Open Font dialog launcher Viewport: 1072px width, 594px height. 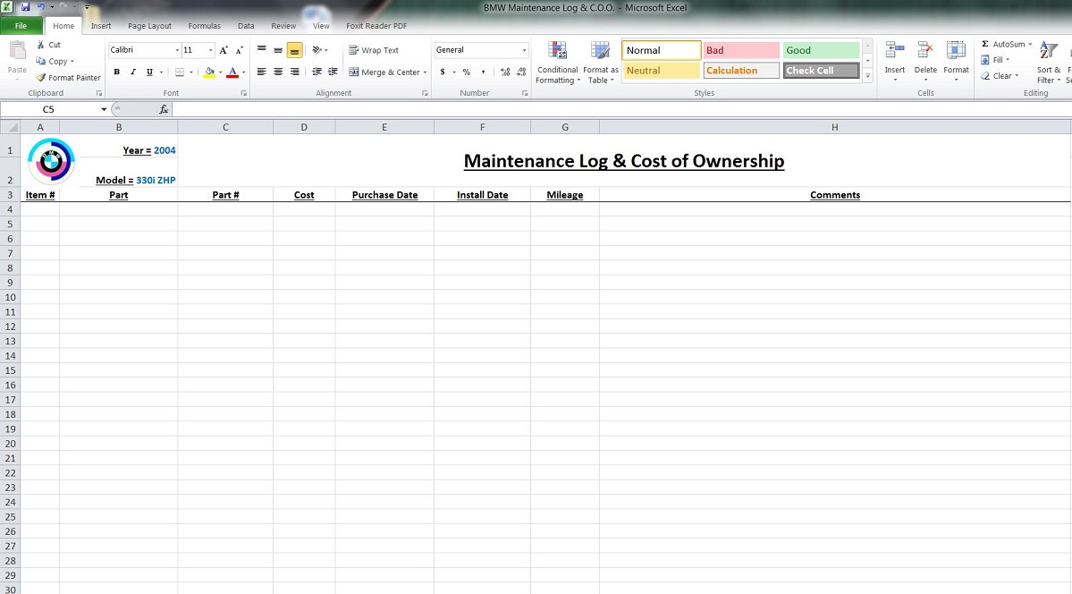click(x=243, y=93)
